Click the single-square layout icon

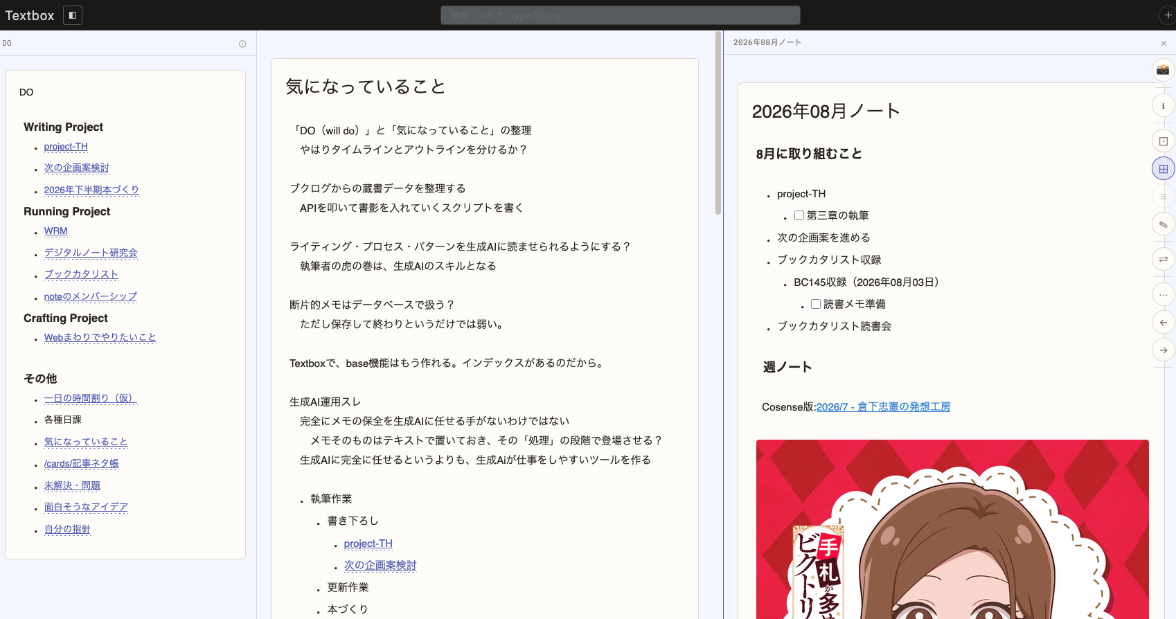(x=1163, y=141)
